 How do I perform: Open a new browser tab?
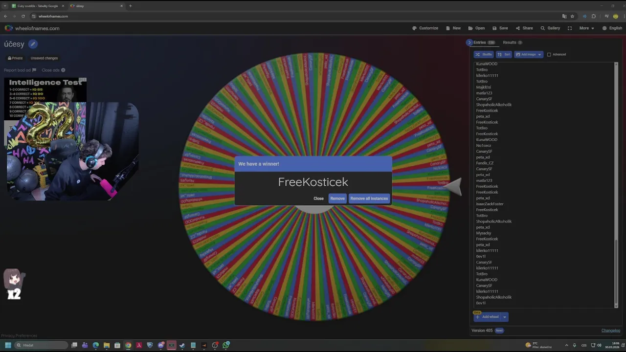pos(130,6)
